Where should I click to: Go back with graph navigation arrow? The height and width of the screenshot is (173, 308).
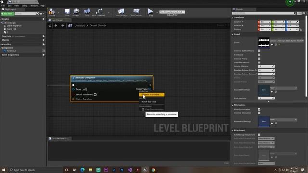coord(56,25)
